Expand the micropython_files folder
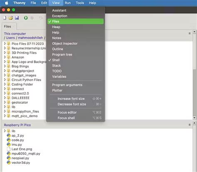 click(x=5, y=111)
